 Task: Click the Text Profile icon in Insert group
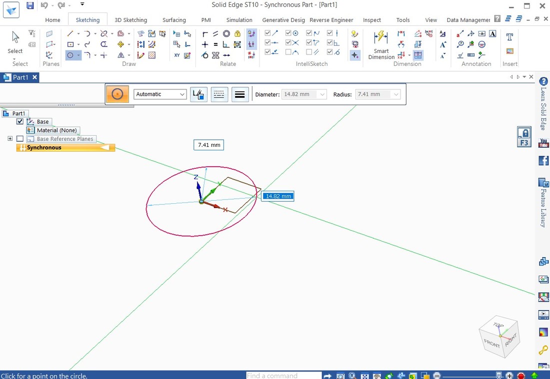tap(509, 37)
